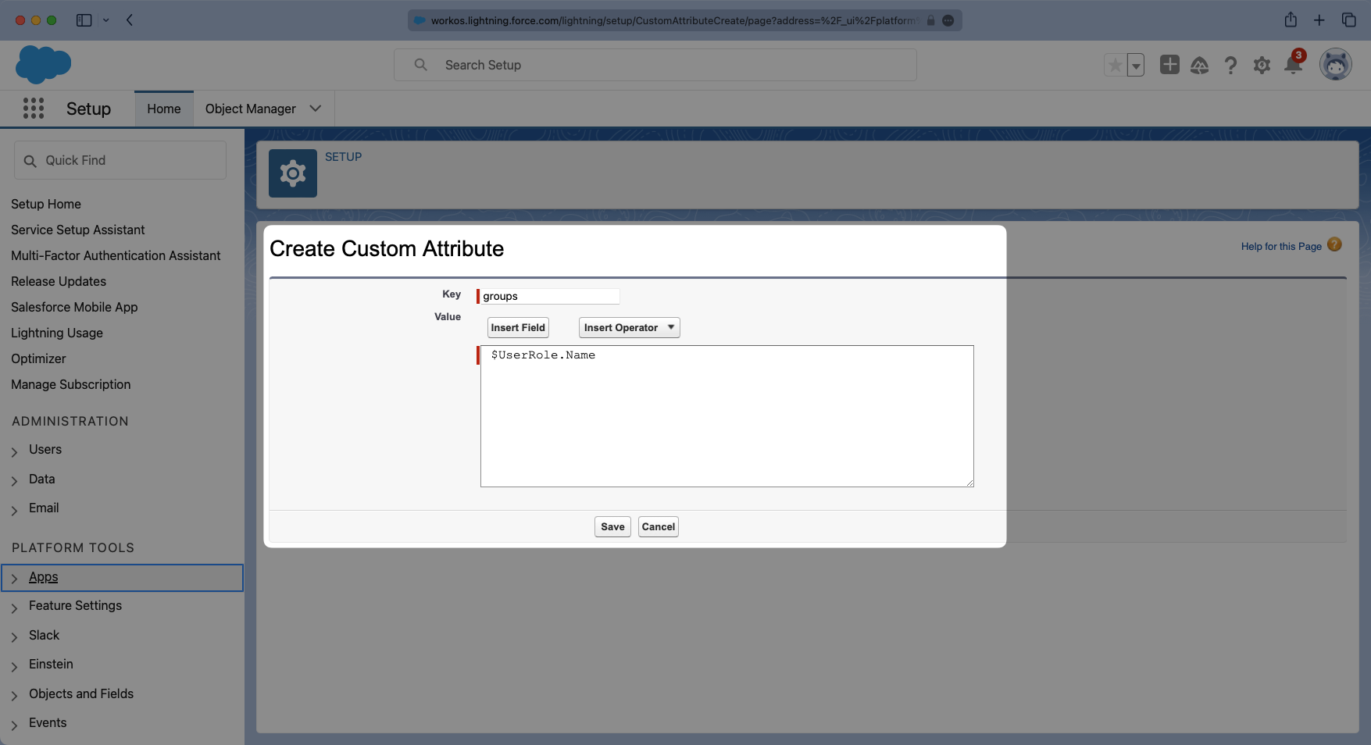Click the Search Setup magnifier icon
Viewport: 1371px width, 745px height.
(420, 64)
